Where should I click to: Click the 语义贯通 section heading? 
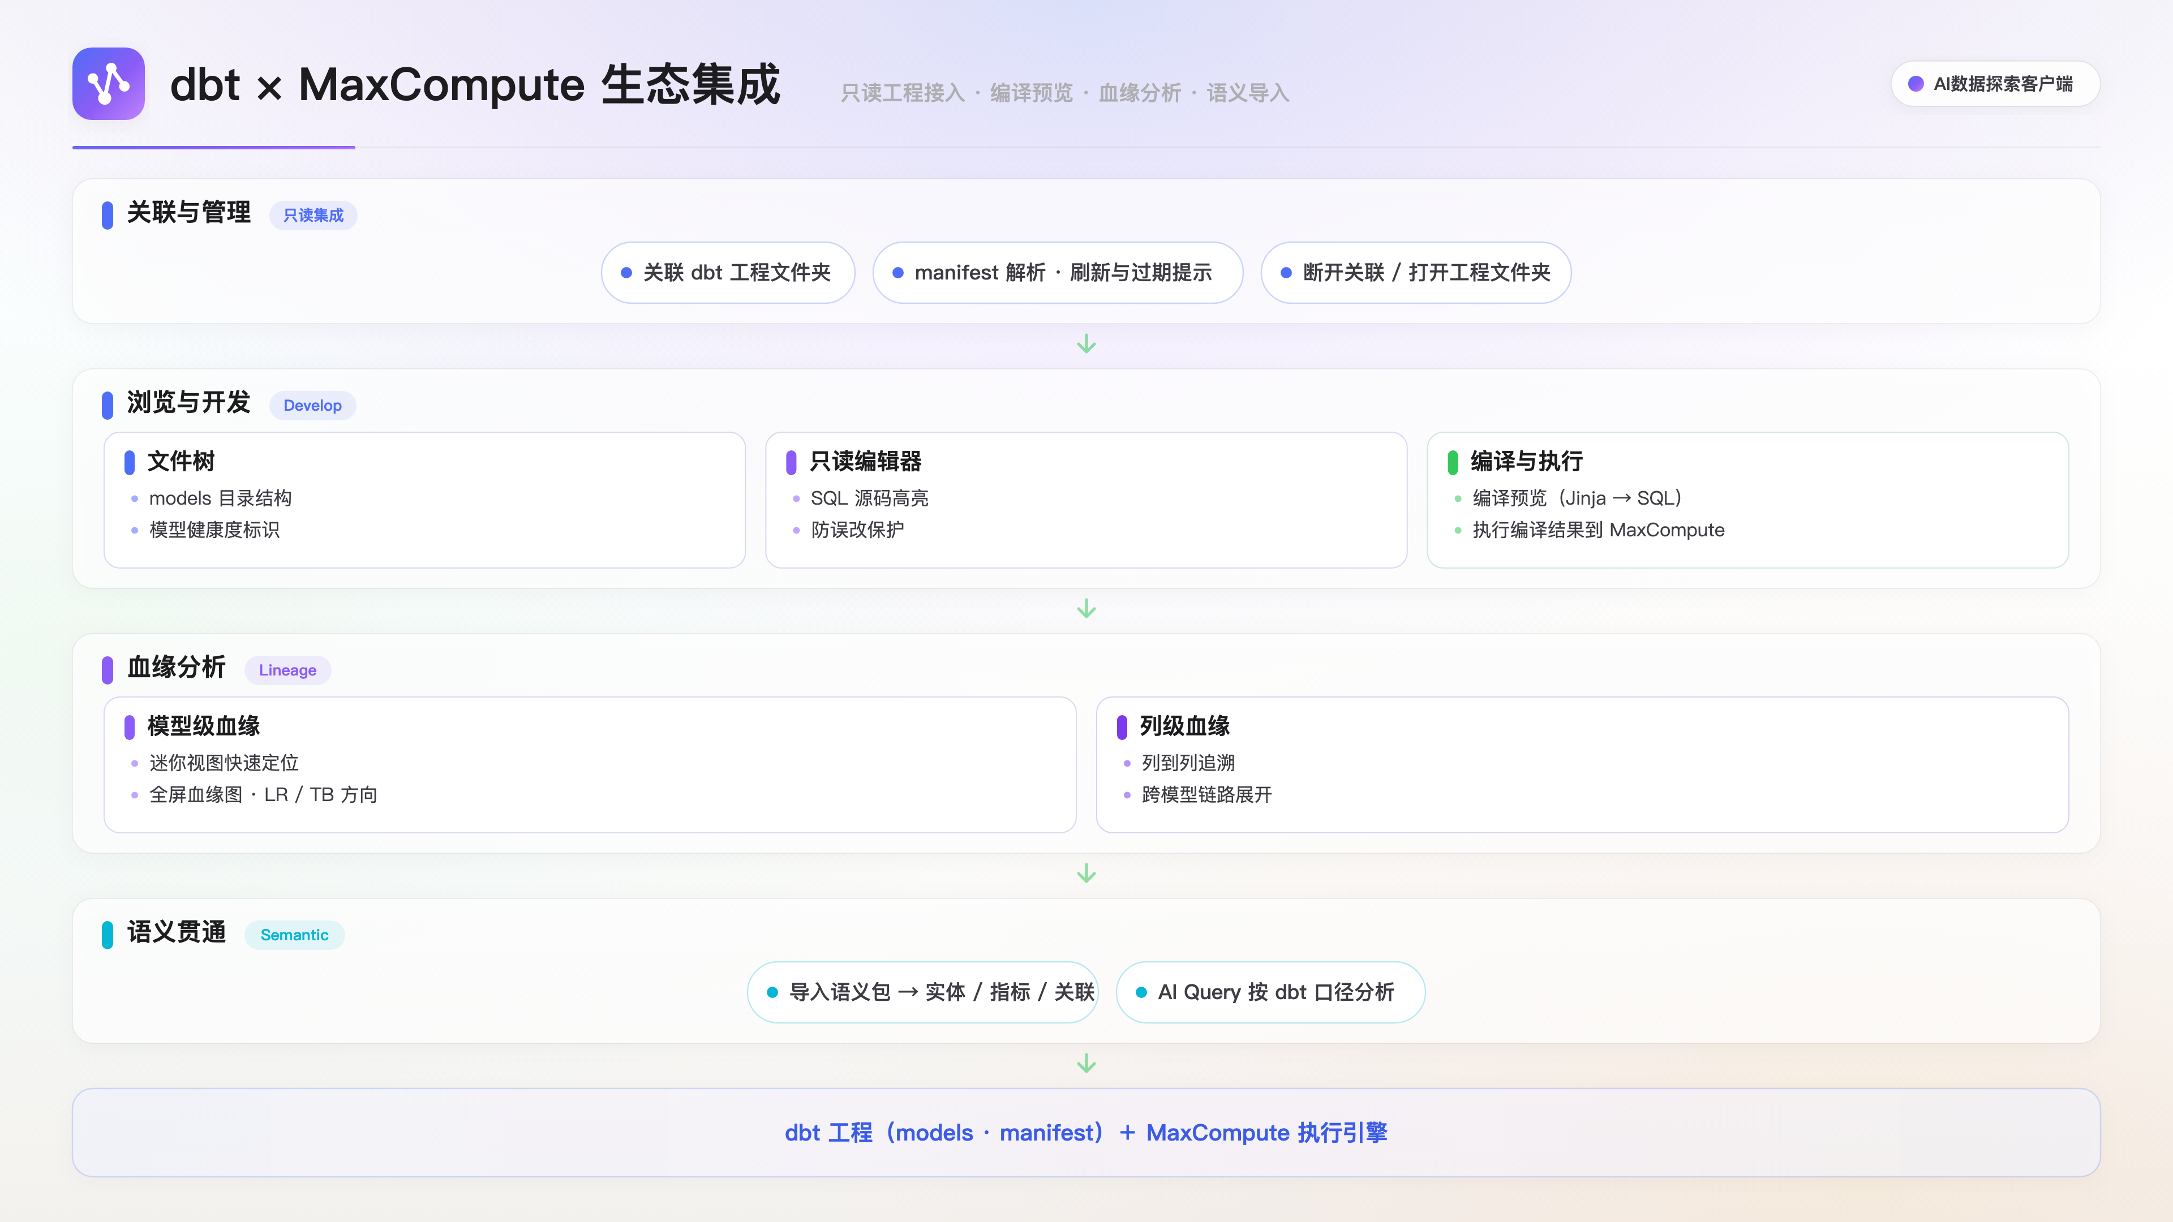[x=177, y=932]
